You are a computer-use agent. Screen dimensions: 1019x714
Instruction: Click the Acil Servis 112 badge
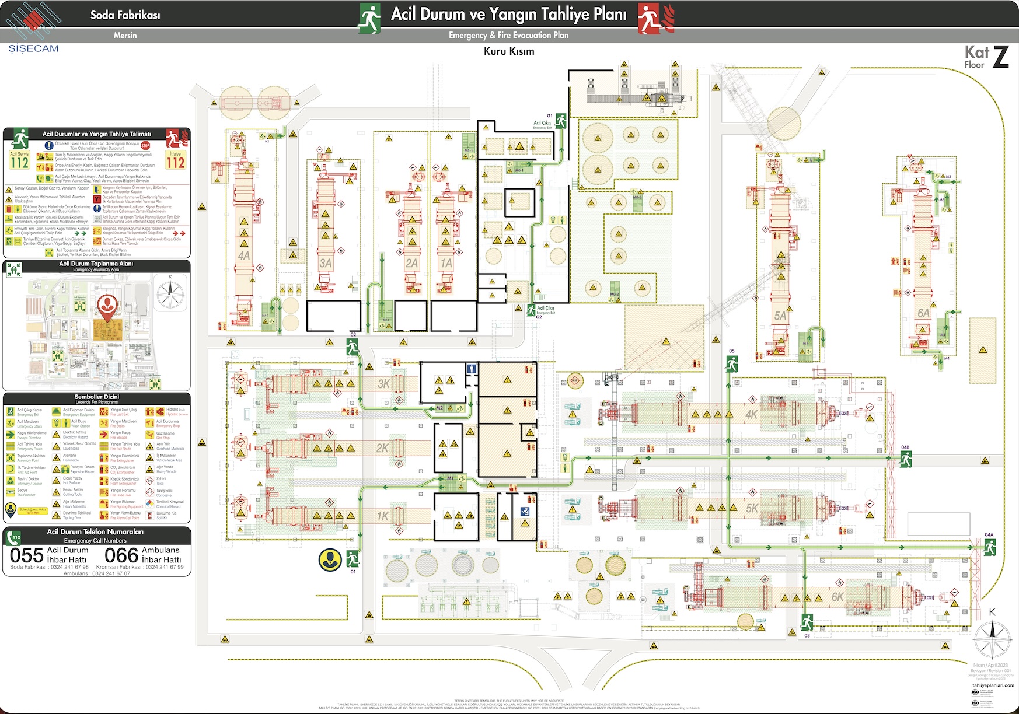click(x=19, y=160)
